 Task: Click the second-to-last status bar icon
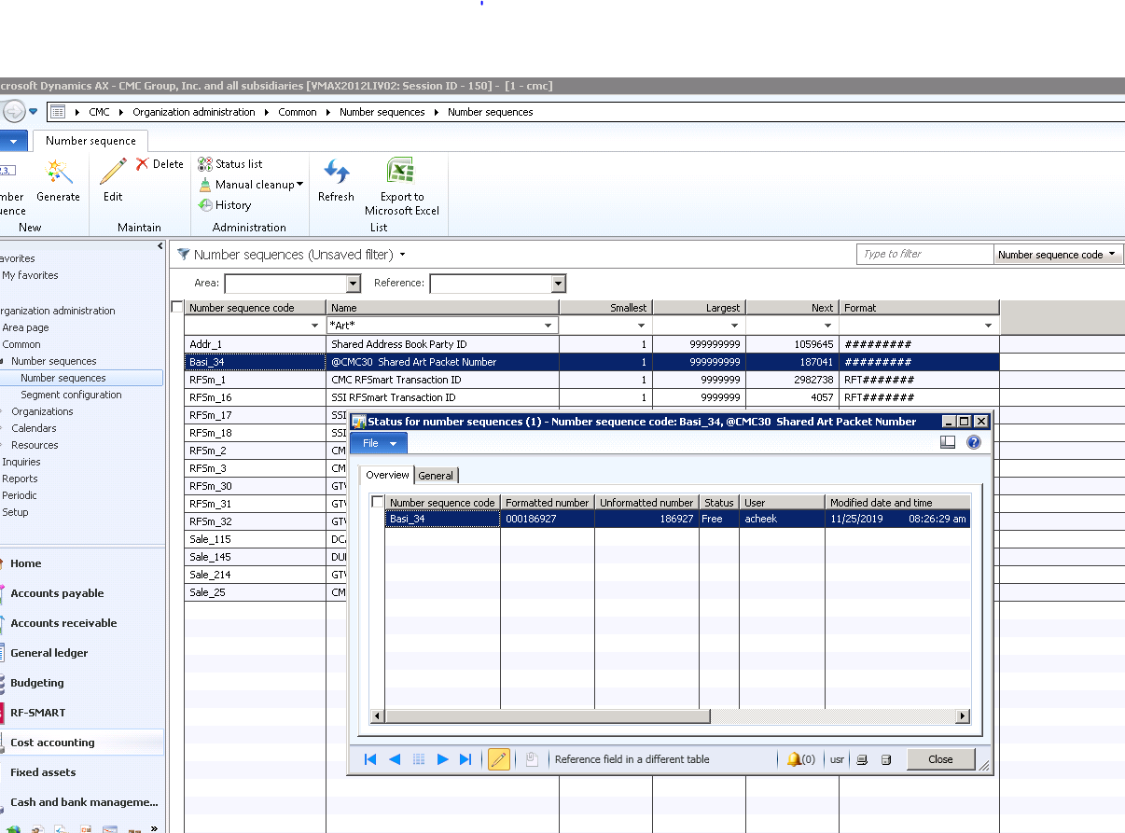(x=862, y=759)
